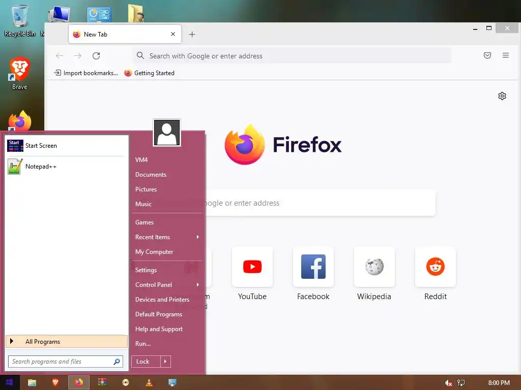Open Control Panel icon on taskbar
Viewport: 521px width, 390px height.
click(x=172, y=383)
